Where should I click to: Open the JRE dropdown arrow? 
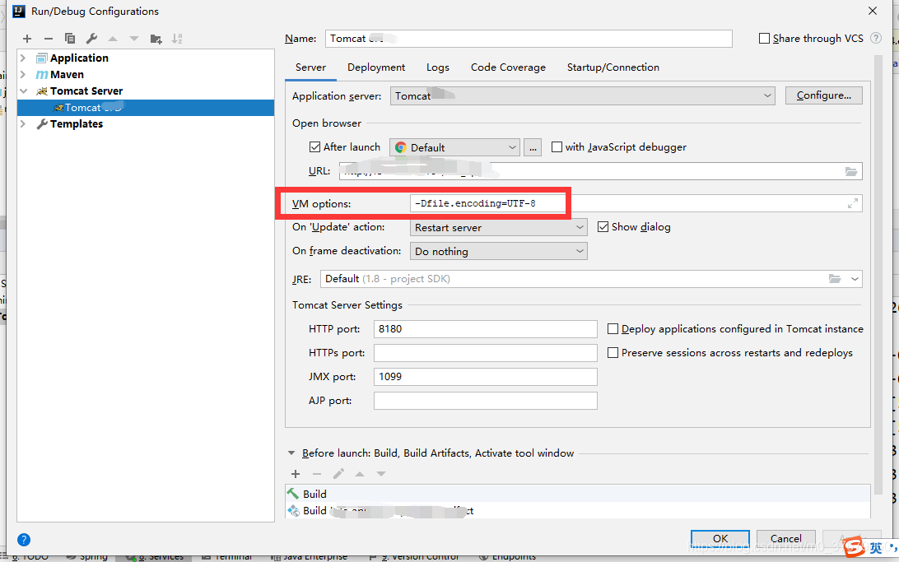(x=855, y=279)
